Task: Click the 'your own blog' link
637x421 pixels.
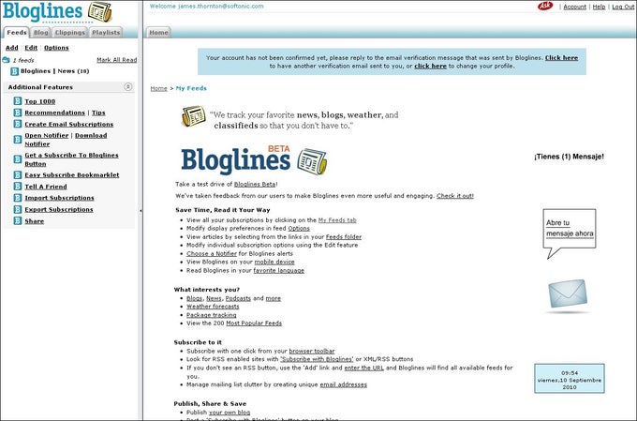Action: [230, 413]
